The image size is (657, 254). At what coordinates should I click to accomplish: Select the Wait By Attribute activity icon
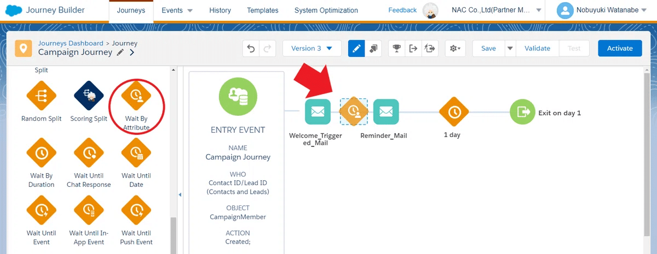pyautogui.click(x=136, y=94)
